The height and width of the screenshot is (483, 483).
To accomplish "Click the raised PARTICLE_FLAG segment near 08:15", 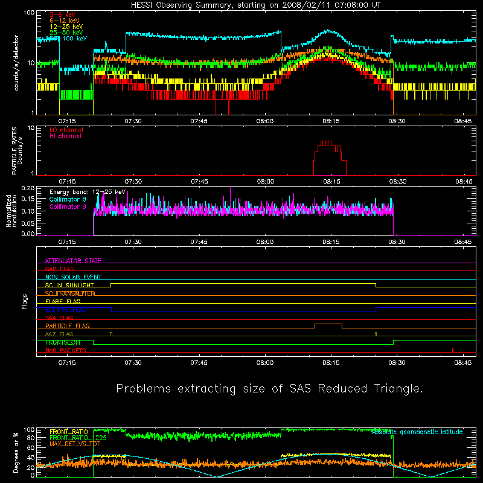I will (x=328, y=324).
